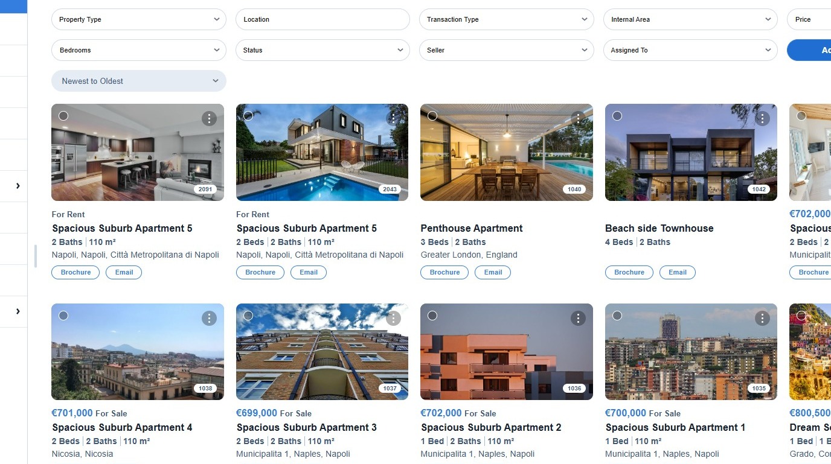The width and height of the screenshot is (831, 464).
Task: Open options menu for Beach side Townhouse
Action: (x=762, y=118)
